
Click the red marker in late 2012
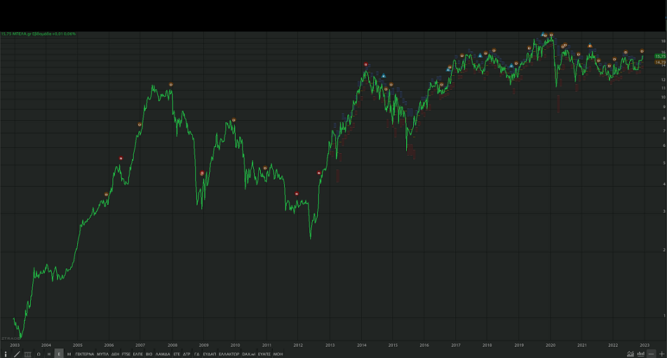319,173
